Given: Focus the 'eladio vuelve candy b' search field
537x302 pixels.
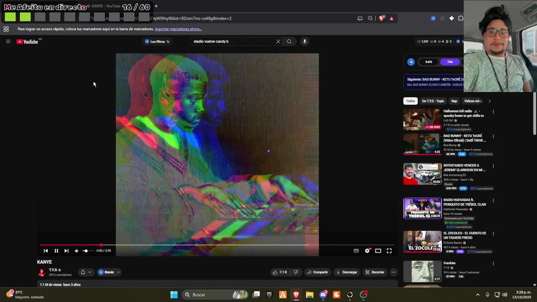Looking at the screenshot, I should click(x=233, y=42).
